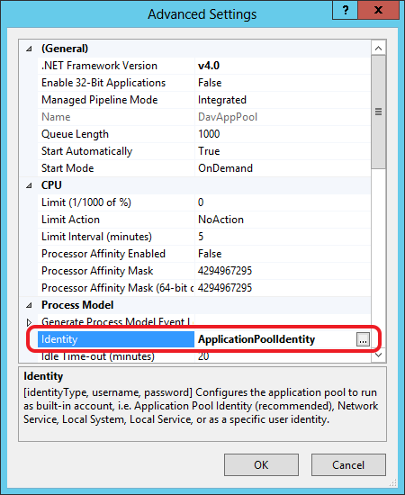The image size is (405, 495).
Task: Select the highlighted Identity property
Action: (x=116, y=339)
